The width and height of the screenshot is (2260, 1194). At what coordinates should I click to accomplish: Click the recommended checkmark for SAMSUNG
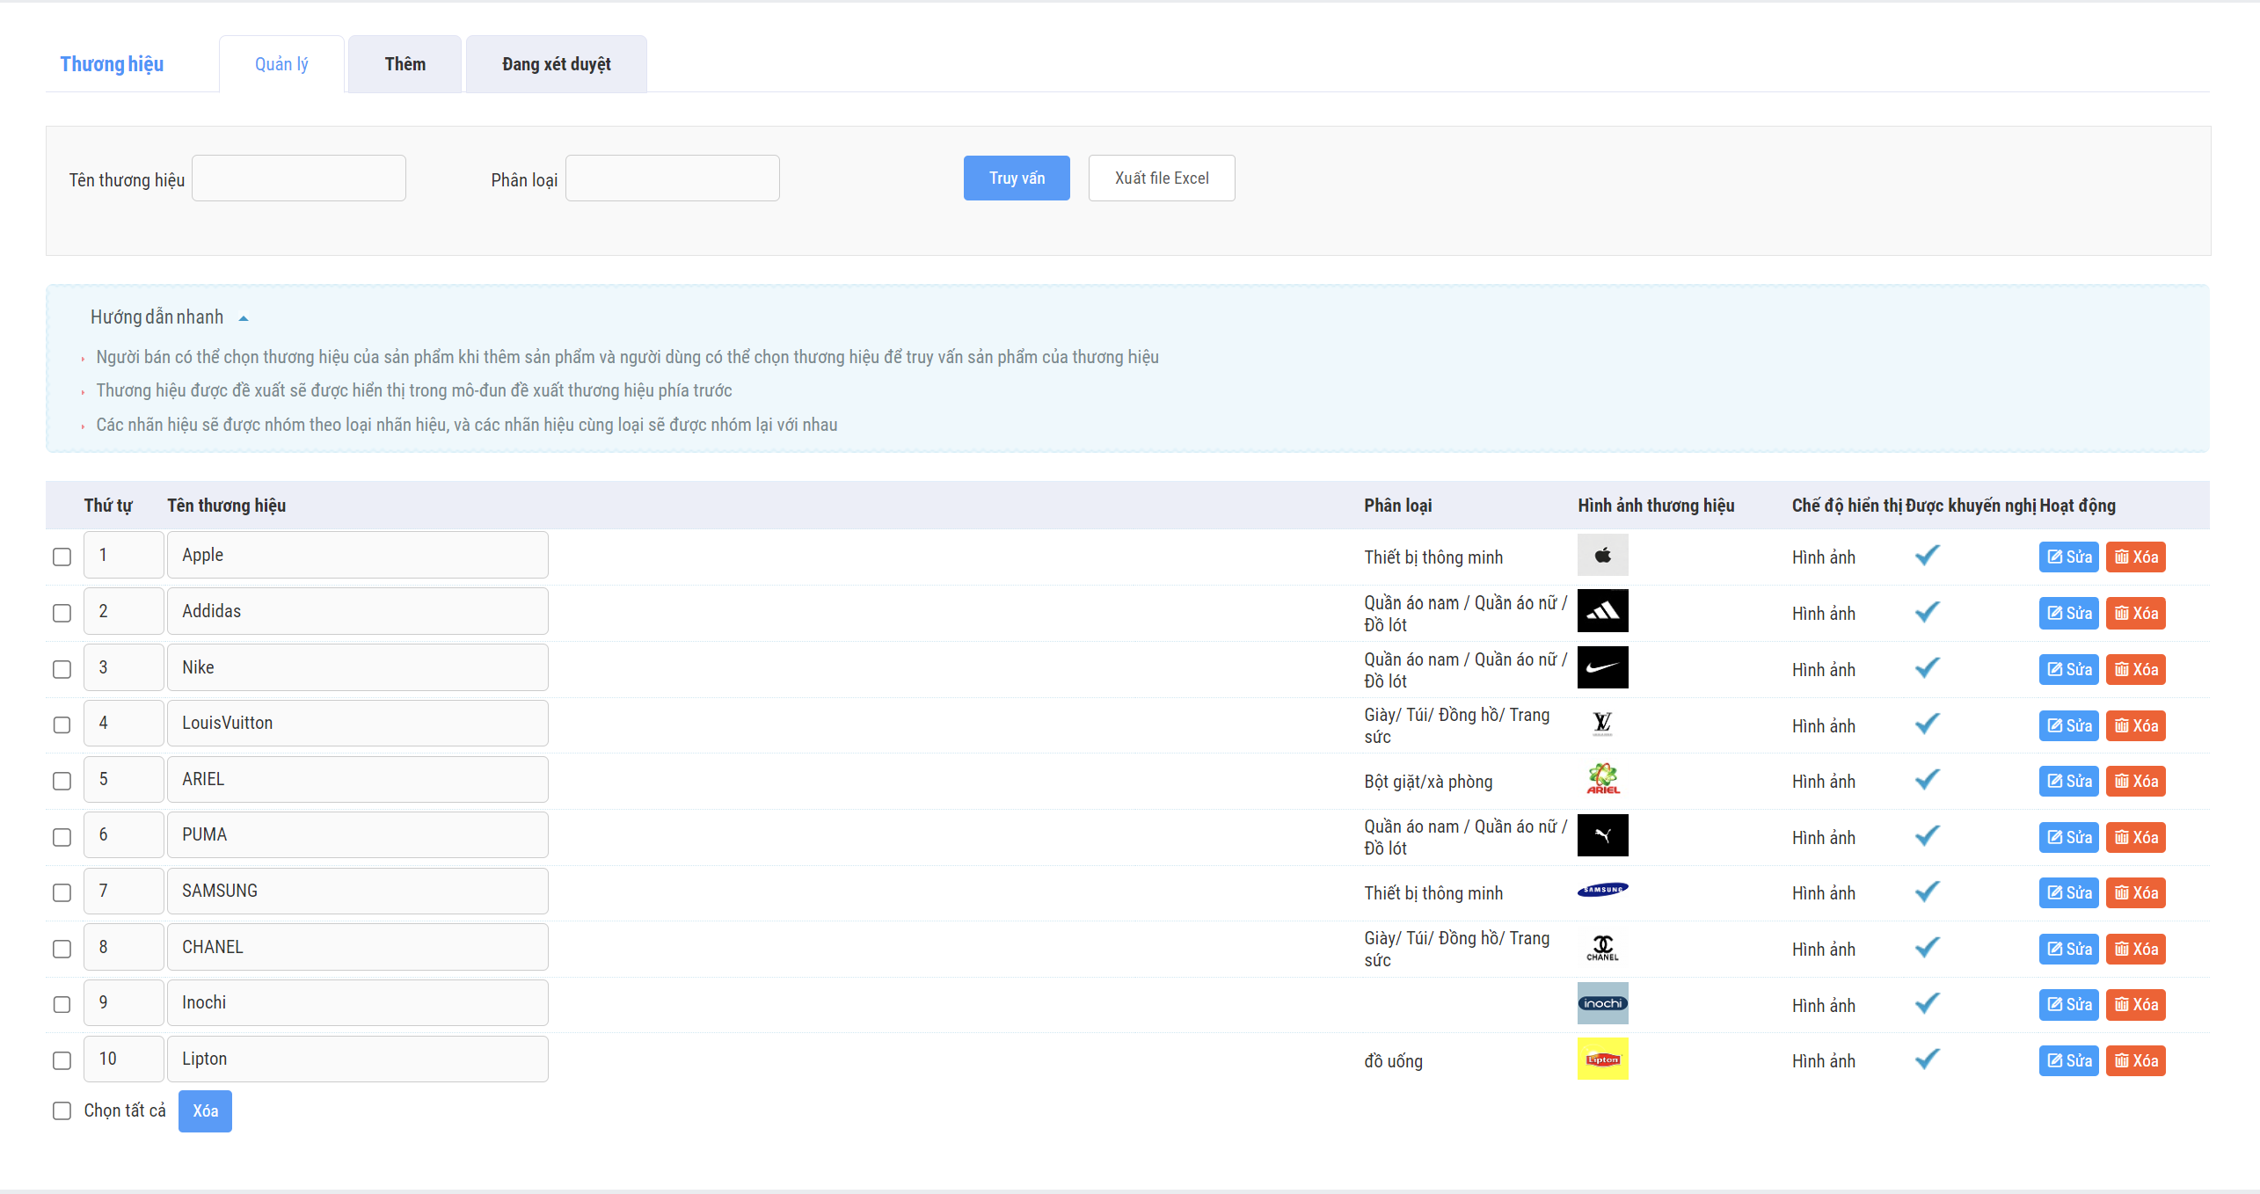1927,892
